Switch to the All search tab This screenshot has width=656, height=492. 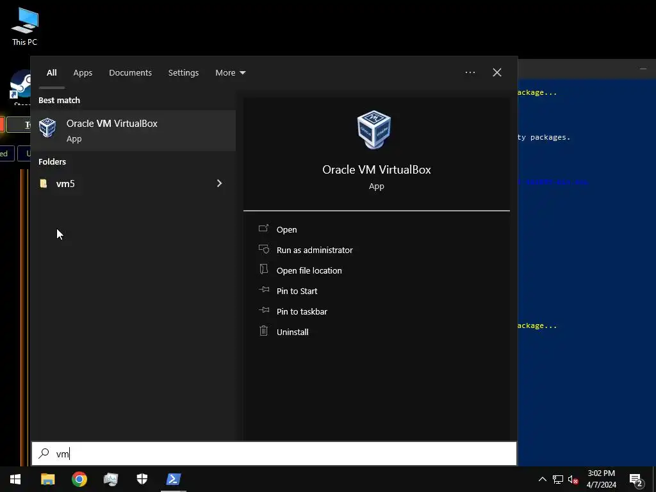pyautogui.click(x=52, y=73)
